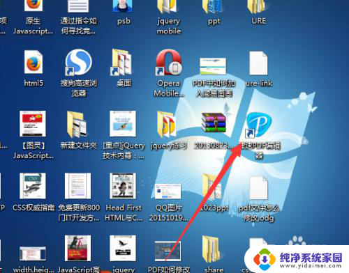The width and height of the screenshot is (349, 273).
Task: Launch the Sogou high-speed browser shortcut
Action: click(x=79, y=62)
